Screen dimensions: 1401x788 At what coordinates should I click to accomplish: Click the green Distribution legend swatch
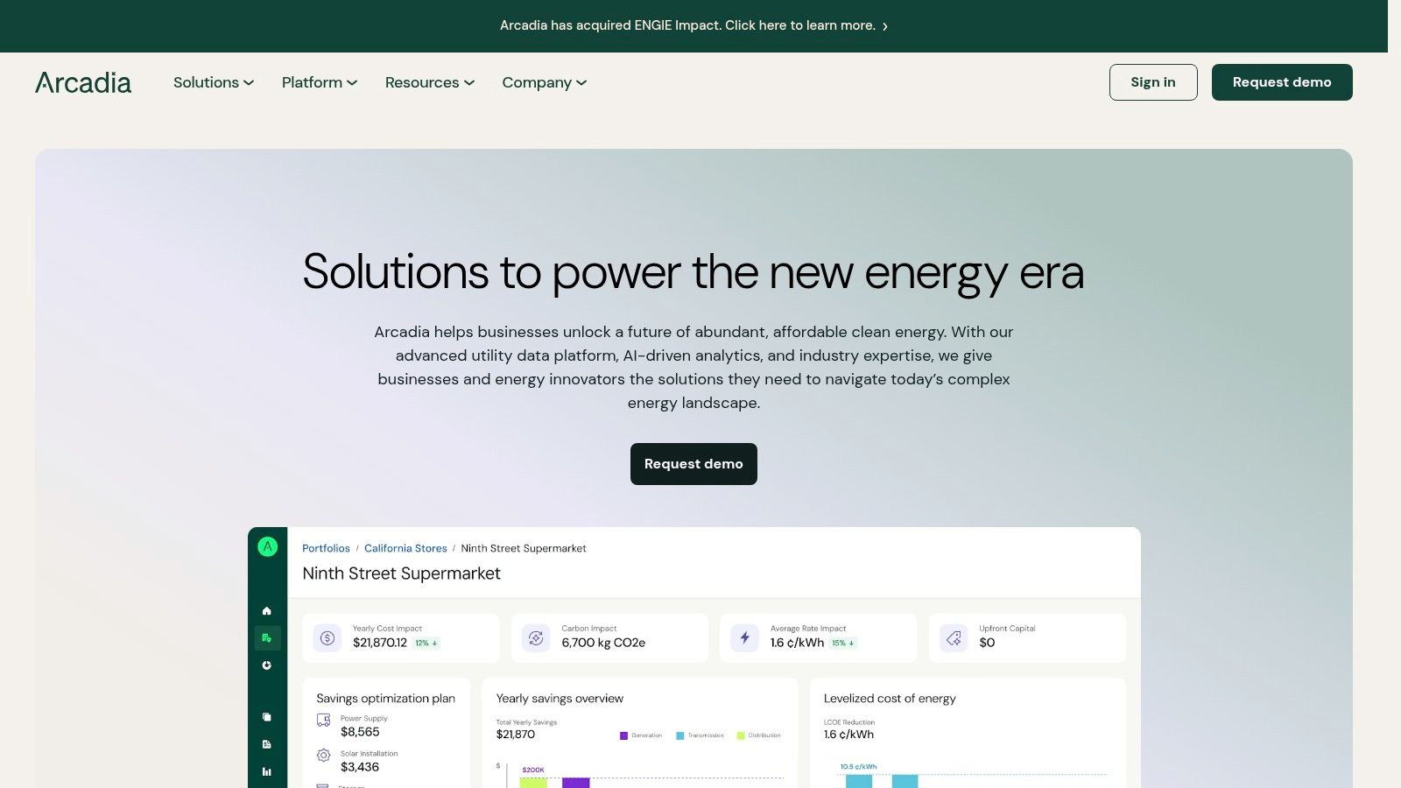[741, 735]
